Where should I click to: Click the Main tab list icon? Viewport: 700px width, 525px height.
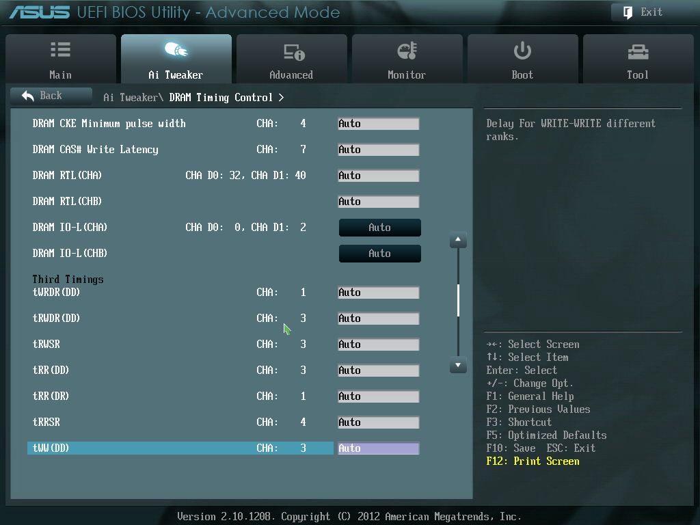point(60,49)
